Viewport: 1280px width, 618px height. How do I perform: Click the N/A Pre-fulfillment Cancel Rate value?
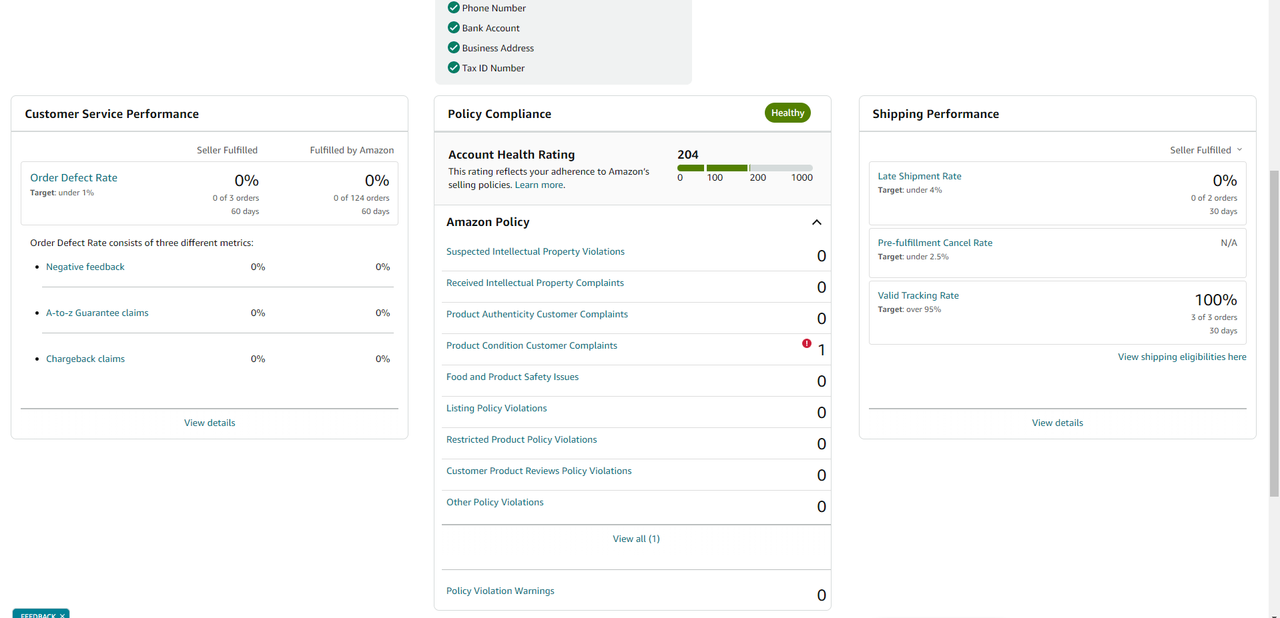click(1229, 243)
